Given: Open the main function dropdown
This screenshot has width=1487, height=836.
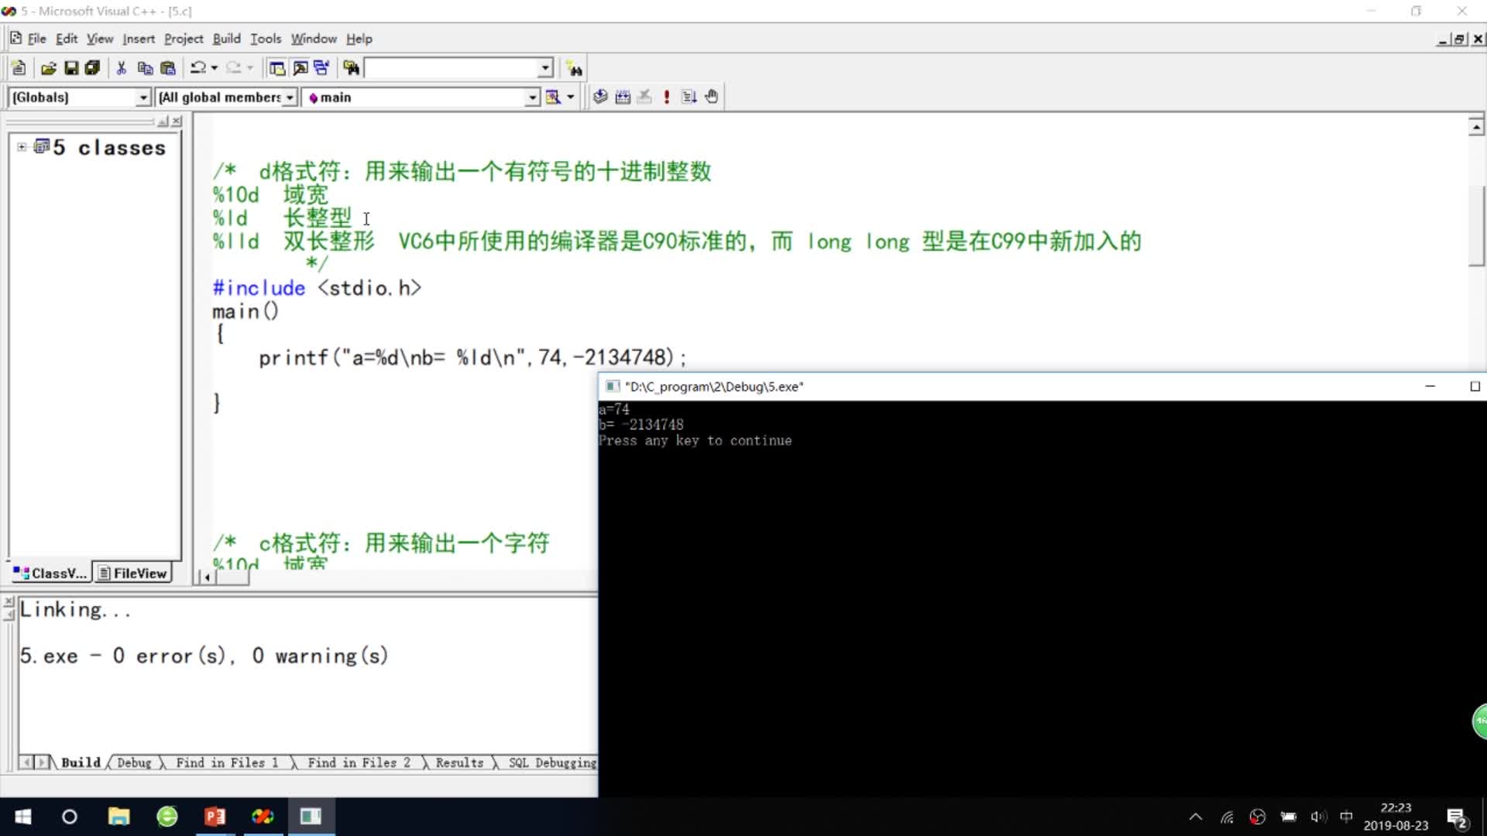Looking at the screenshot, I should [x=532, y=98].
